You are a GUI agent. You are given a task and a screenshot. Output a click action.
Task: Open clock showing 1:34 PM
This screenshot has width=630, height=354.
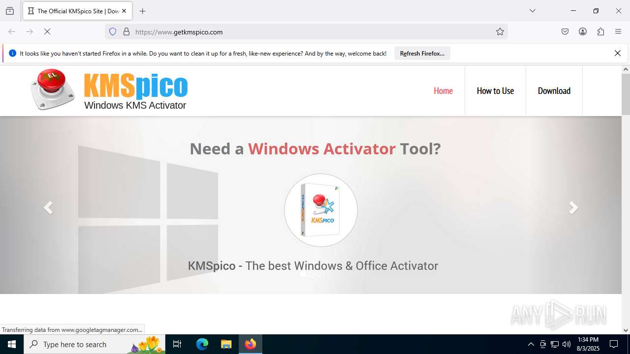tap(588, 344)
